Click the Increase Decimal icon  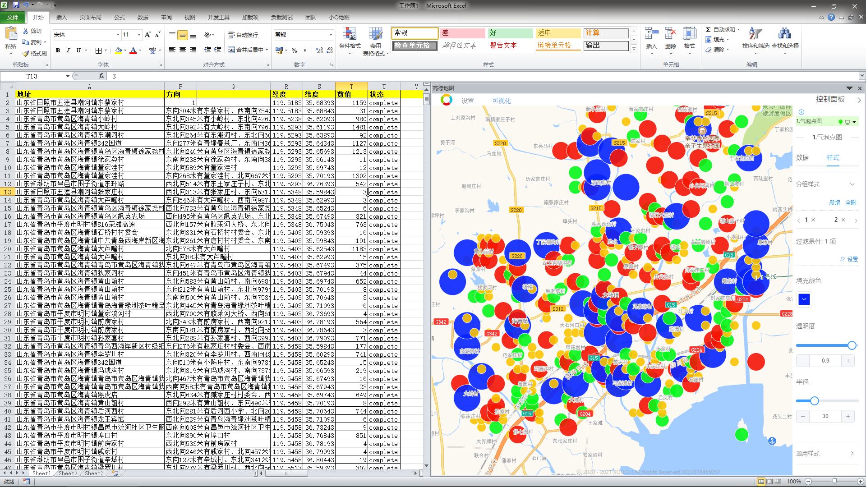pos(319,51)
